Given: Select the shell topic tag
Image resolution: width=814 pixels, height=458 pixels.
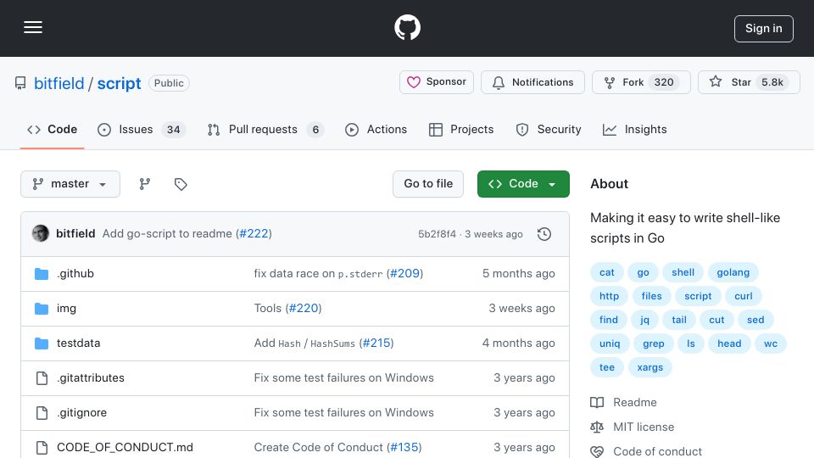Looking at the screenshot, I should click(x=683, y=272).
